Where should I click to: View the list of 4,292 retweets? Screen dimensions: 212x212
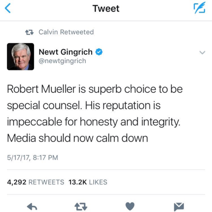pyautogui.click(x=36, y=182)
